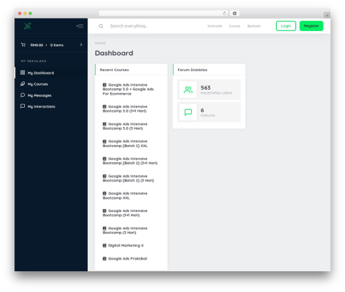
Task: Open Google Ads Intensive Bootcamp 3.0 (3 Hari)
Action: click(x=125, y=126)
